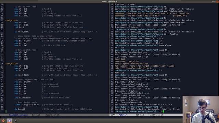Image resolution: width=219 pixels, height=123 pixels.
Task: Click the 'READ KERNEL INTO MEMORY SECOND' comment
Action: (x=33, y=36)
